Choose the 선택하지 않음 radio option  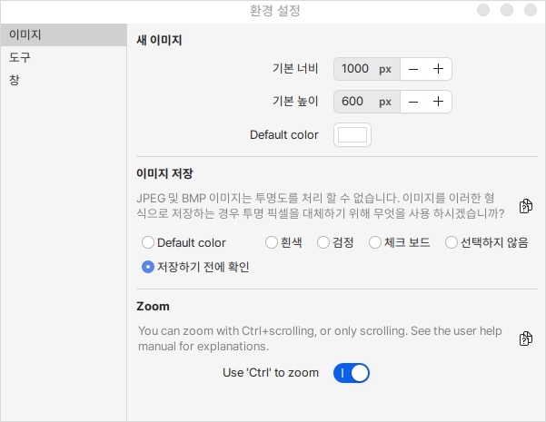coord(452,243)
